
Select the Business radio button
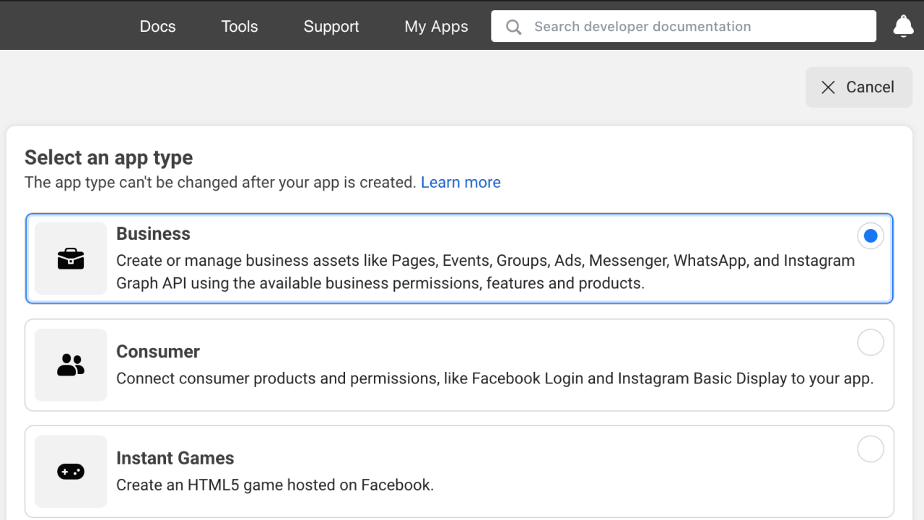tap(871, 235)
